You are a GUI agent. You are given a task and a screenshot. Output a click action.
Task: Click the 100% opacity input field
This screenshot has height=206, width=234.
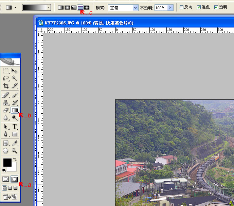(x=161, y=7)
